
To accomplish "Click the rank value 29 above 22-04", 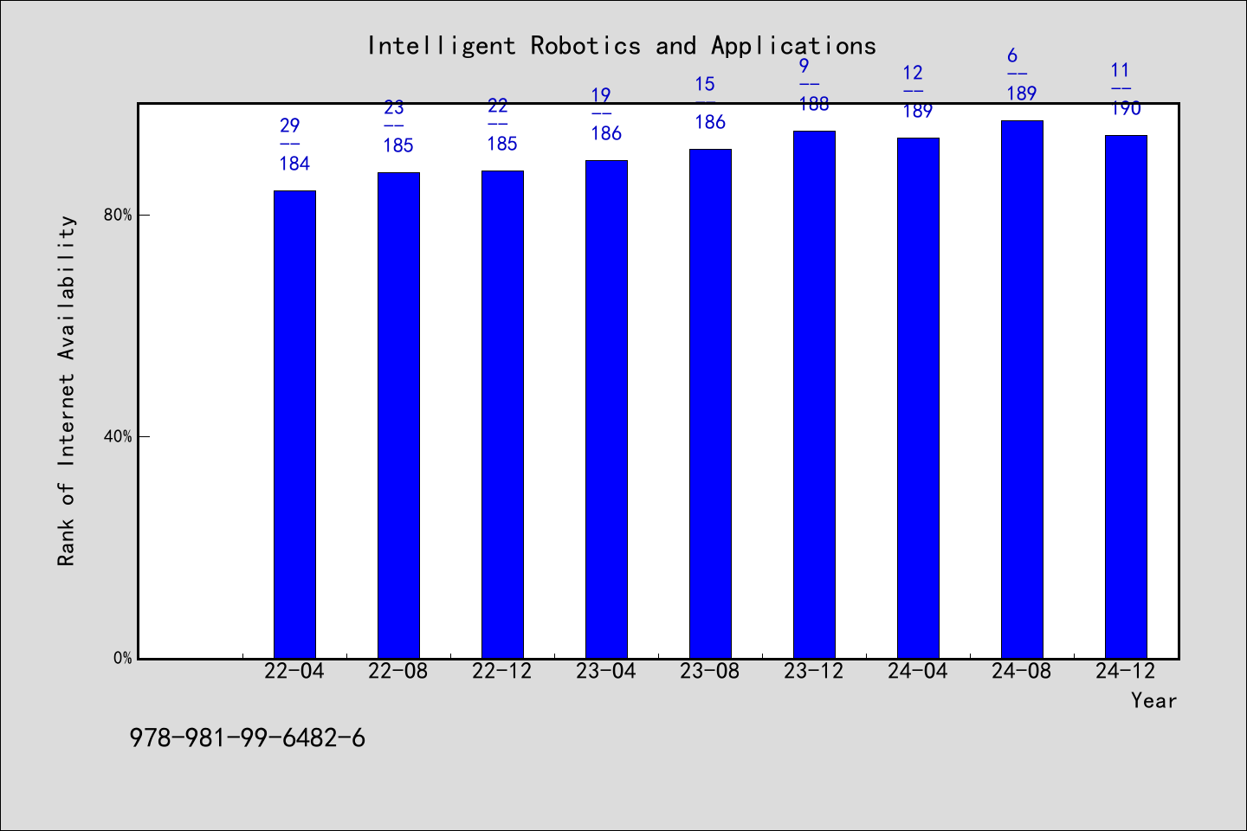I will [289, 126].
